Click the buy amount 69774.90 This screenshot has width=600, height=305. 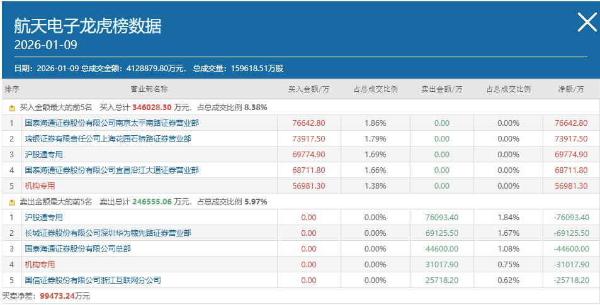[x=308, y=155]
